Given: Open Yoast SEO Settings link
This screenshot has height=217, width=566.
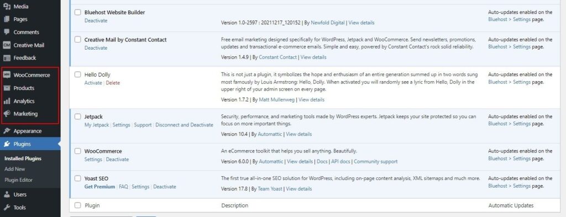Looking at the screenshot, I should point(140,187).
